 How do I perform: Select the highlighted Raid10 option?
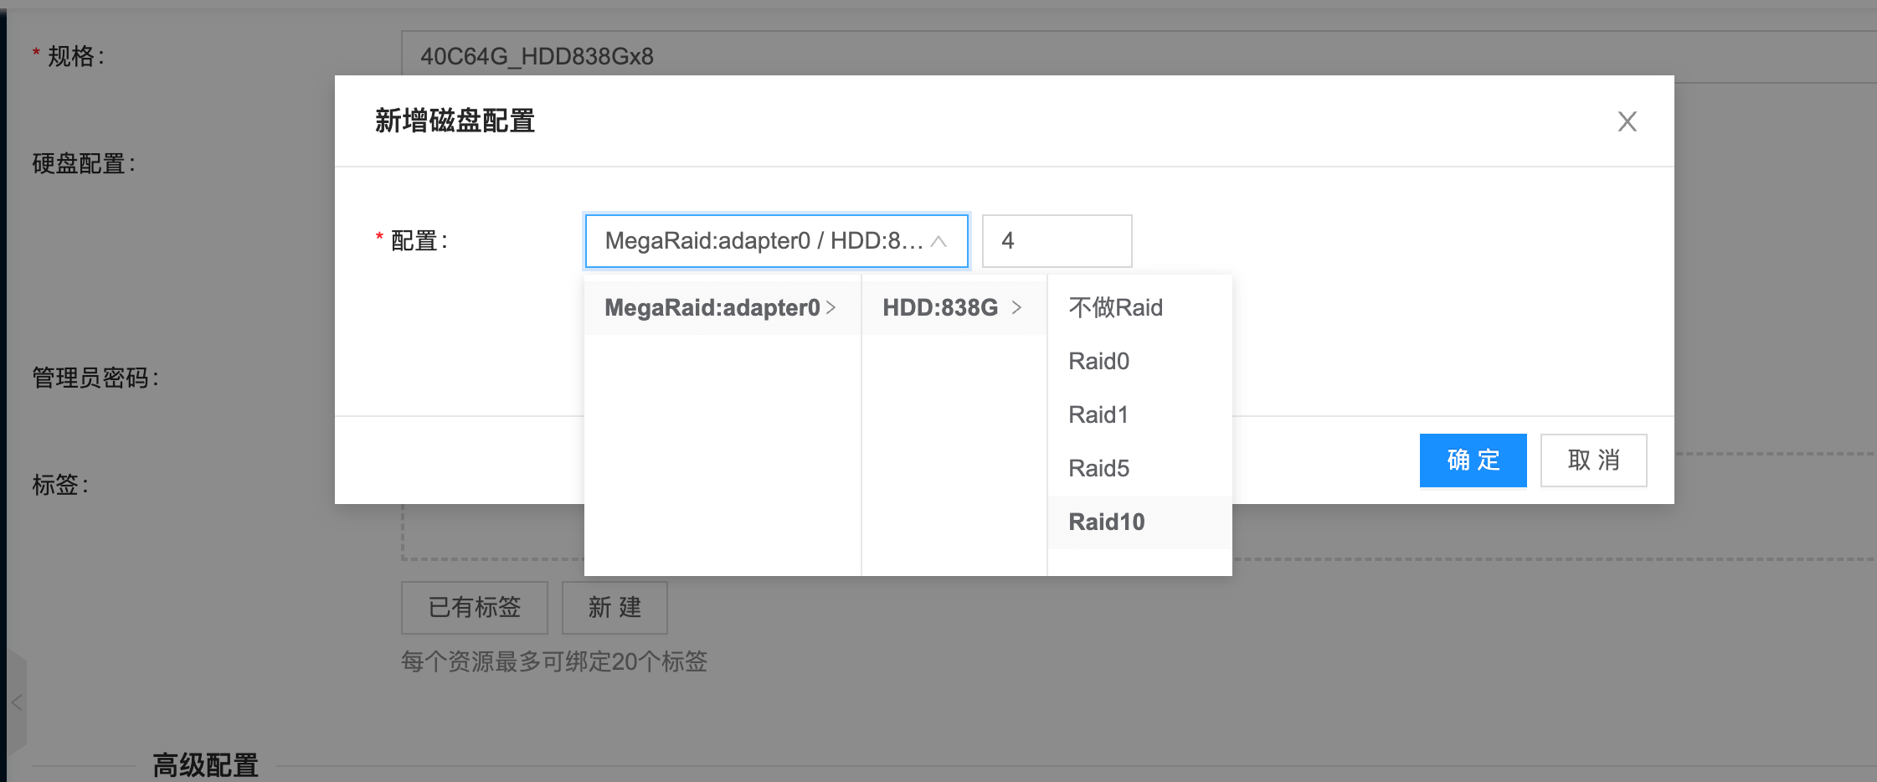(1106, 522)
